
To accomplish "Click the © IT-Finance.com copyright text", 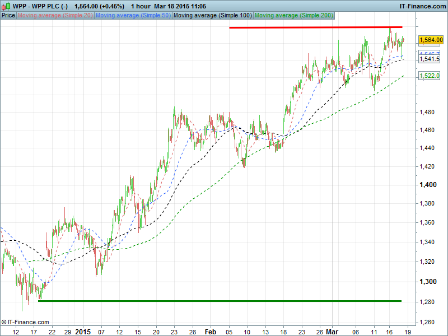I will (25, 322).
